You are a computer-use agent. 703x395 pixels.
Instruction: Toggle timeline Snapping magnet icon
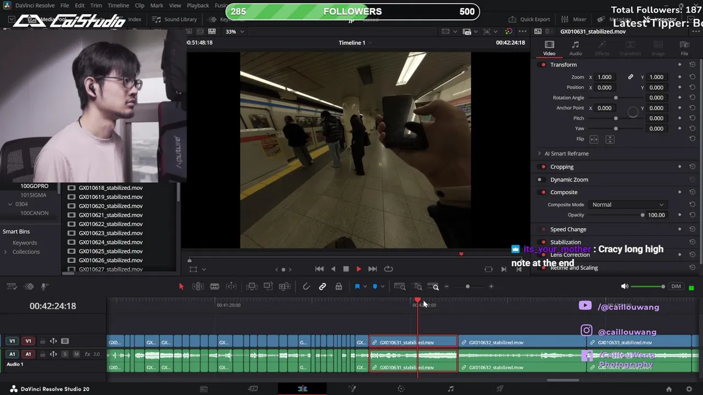[x=306, y=286]
